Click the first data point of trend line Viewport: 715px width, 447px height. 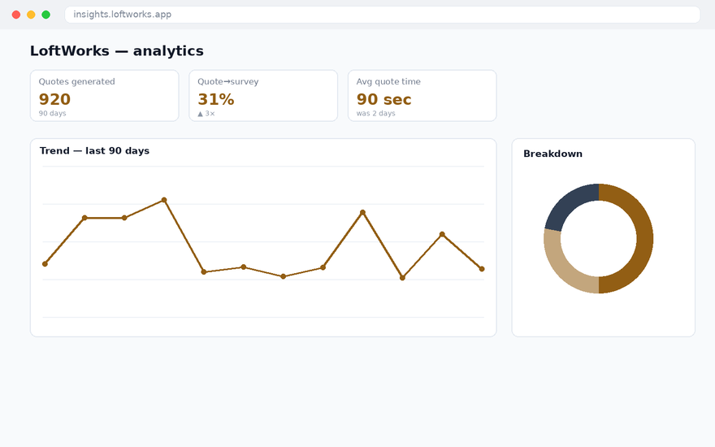coord(45,263)
